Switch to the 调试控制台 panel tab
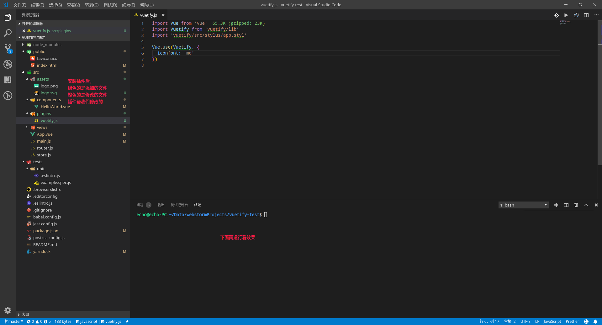This screenshot has height=325, width=602. tap(179, 205)
